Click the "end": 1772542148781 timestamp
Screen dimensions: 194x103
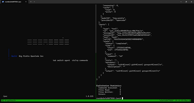tap(118, 50)
